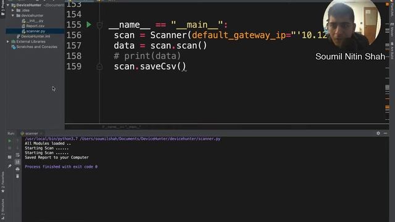395x222 pixels.
Task: Collapse the devicehunter folder
Action: click(x=12, y=15)
